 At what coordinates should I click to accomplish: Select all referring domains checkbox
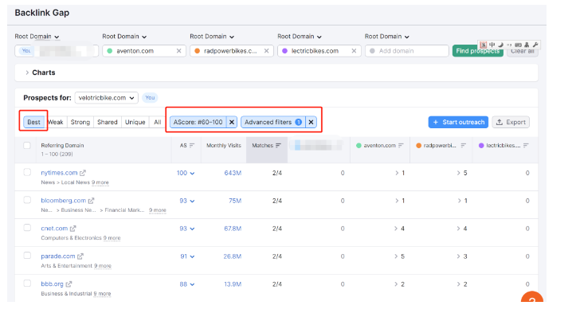coord(27,145)
